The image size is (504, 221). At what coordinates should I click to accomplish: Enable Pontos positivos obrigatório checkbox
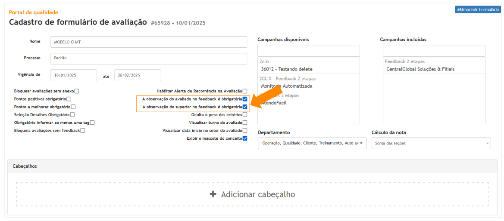tap(69, 99)
